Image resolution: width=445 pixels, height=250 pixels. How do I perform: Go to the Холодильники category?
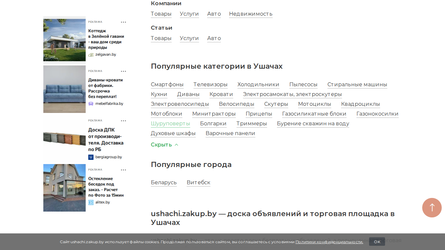(258, 85)
